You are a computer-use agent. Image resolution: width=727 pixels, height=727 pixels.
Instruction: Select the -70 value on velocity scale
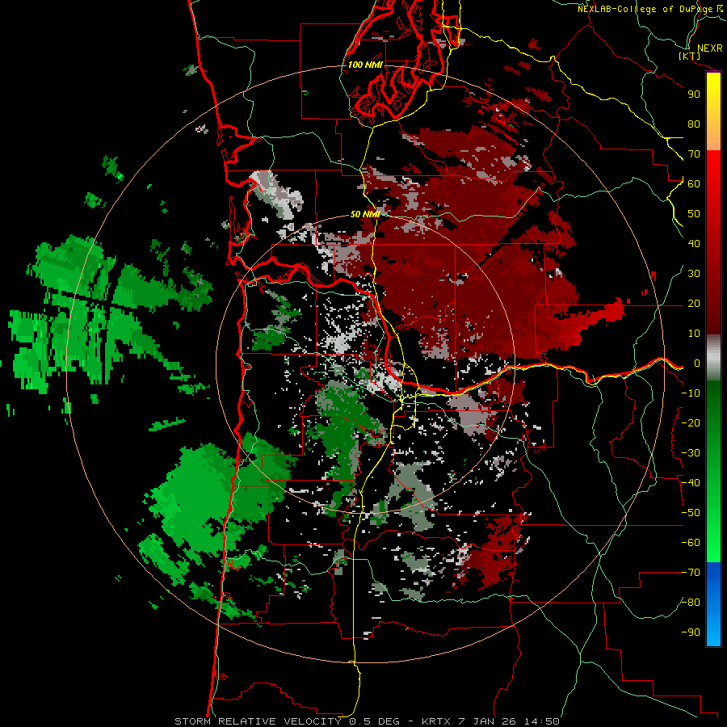point(691,573)
